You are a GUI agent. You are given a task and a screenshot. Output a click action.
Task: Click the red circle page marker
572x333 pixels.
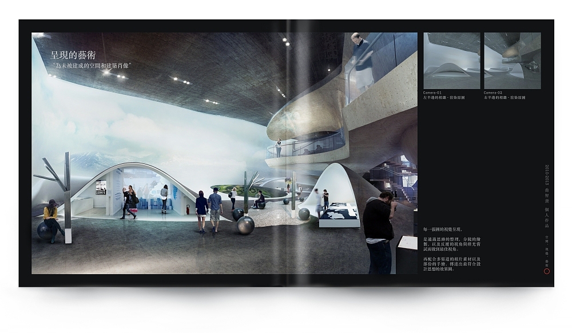[547, 271]
